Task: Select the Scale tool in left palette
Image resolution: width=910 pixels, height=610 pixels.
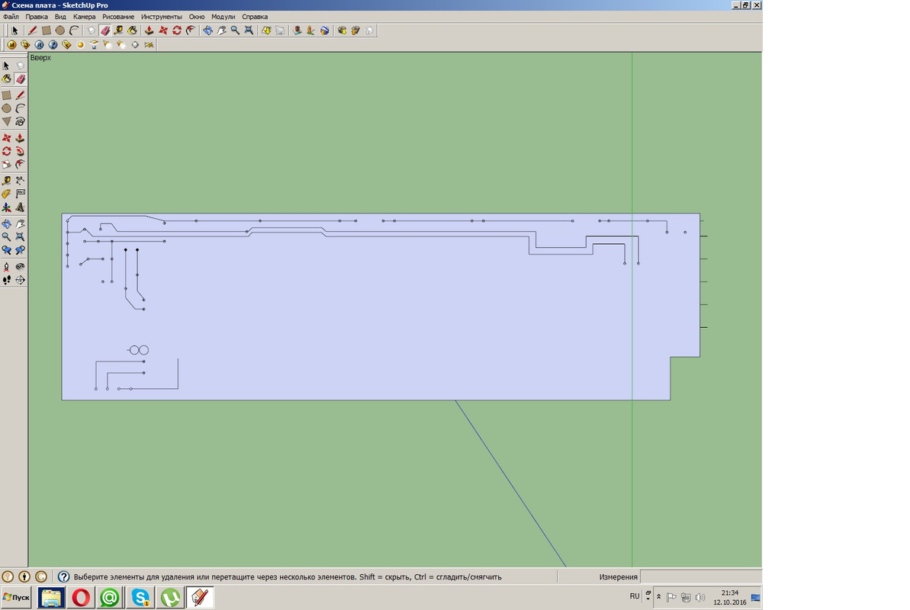Action: pyautogui.click(x=6, y=165)
